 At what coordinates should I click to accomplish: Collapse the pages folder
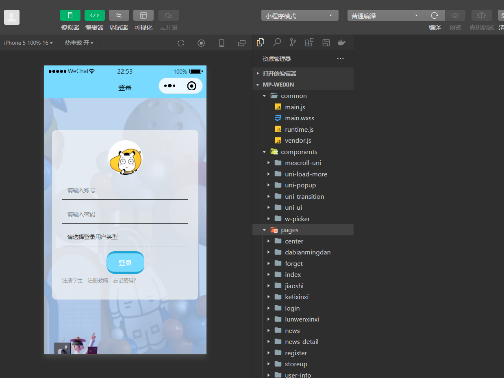[303, 230]
